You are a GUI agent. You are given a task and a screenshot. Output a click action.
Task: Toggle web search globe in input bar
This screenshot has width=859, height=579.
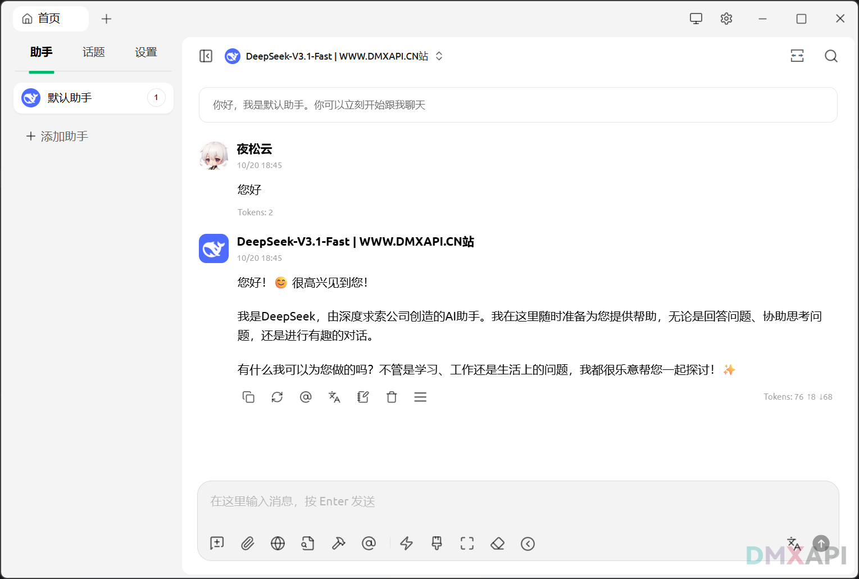(278, 544)
